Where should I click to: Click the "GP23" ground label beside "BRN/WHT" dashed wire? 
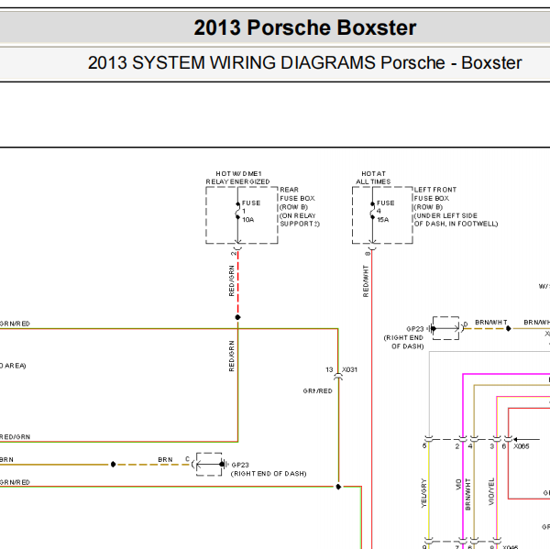click(415, 329)
